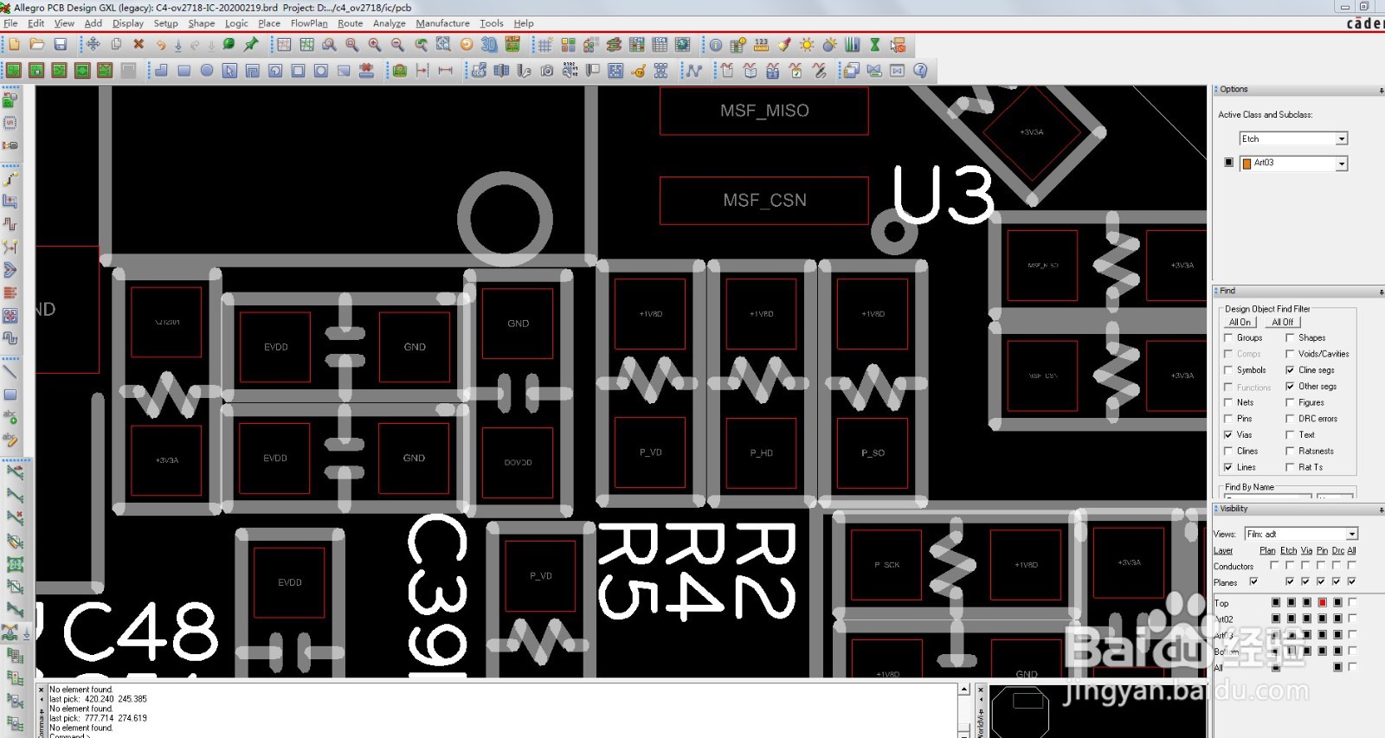
Task: Toggle the Symbols find filter checkbox
Action: point(1227,369)
